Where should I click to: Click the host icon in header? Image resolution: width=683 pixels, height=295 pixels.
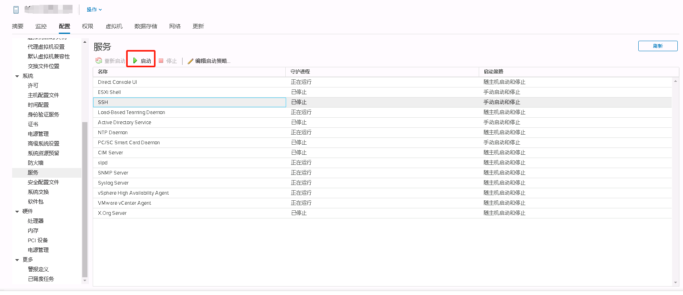click(x=16, y=10)
